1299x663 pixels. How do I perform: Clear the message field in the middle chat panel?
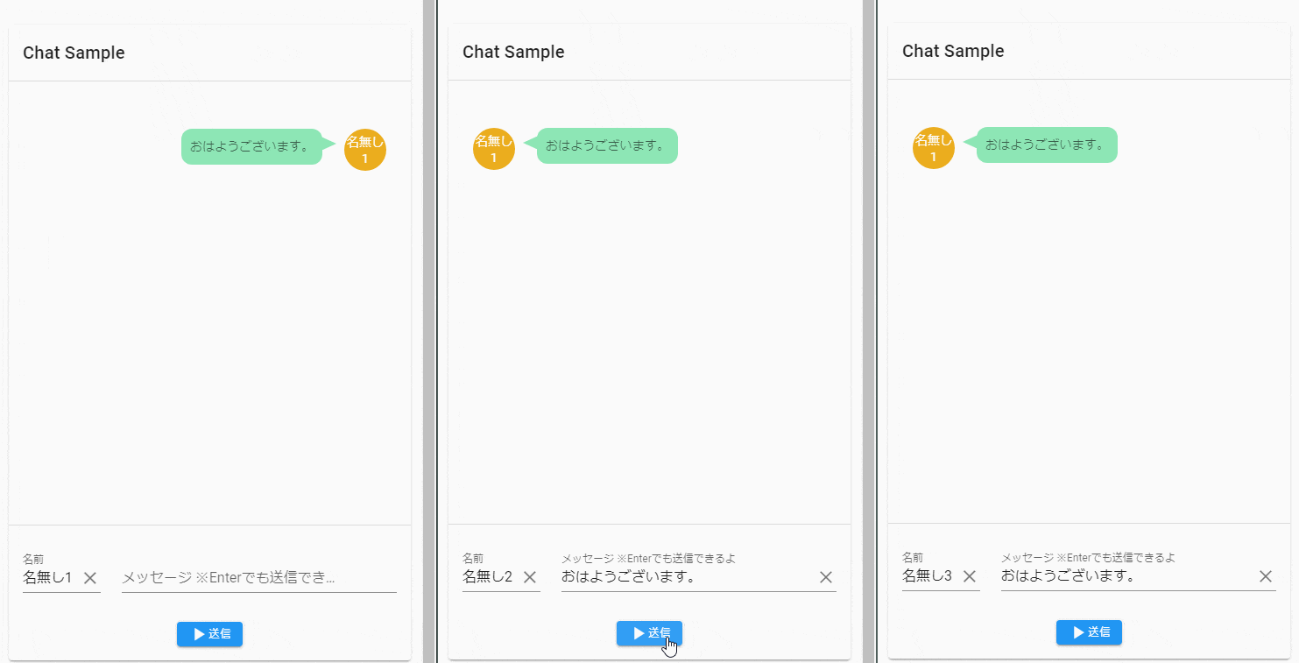(826, 577)
